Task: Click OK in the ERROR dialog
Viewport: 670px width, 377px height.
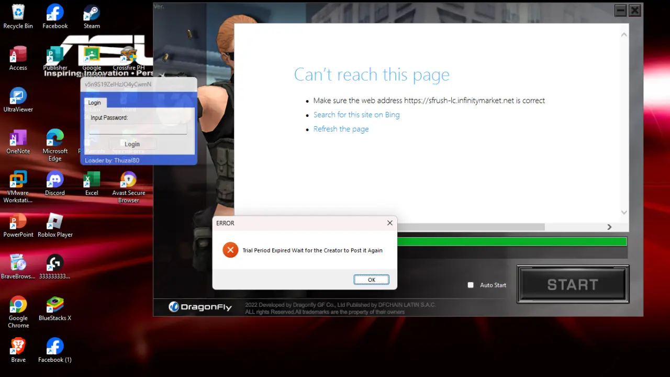Action: coord(371,280)
